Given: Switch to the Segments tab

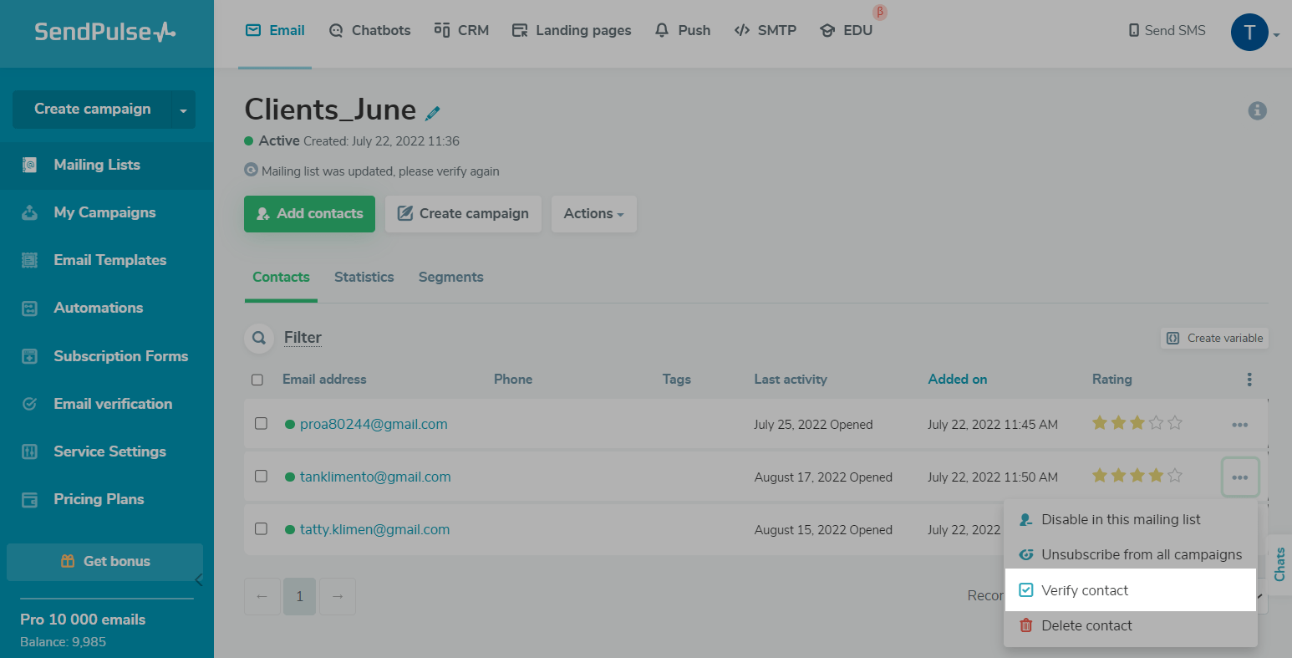Looking at the screenshot, I should pyautogui.click(x=450, y=278).
